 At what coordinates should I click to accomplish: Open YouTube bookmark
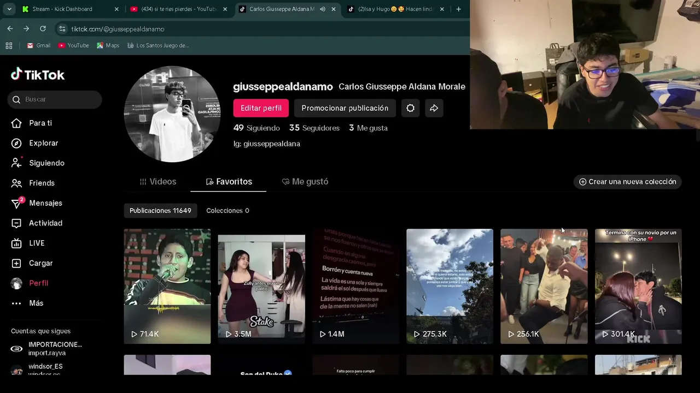(x=73, y=45)
